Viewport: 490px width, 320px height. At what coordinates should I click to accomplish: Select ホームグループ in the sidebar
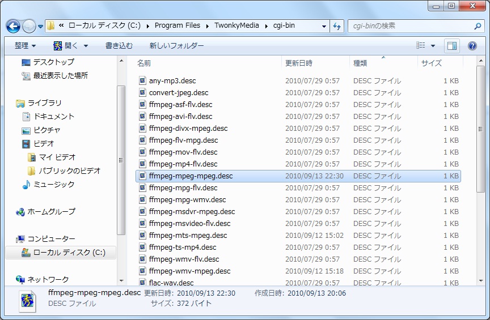click(45, 212)
